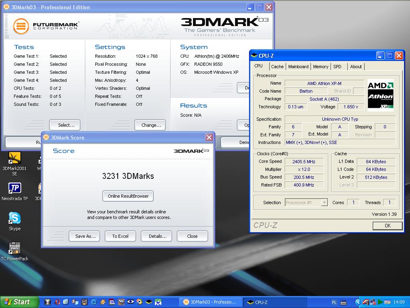Image resolution: width=410 pixels, height=308 pixels.
Task: Click the green arrow tray icon
Action: point(380,302)
